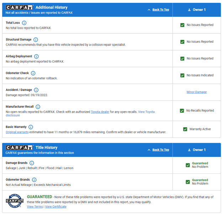
Task: Click the CARFAX Buyback Guarantee badge
Action: tap(15, 201)
